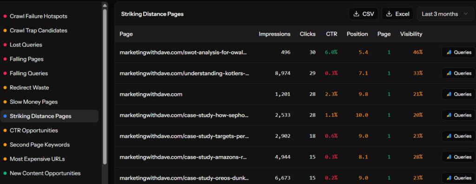Show Queries for case-study-how-sepho page
Image resolution: width=476 pixels, height=184 pixels.
click(x=458, y=115)
